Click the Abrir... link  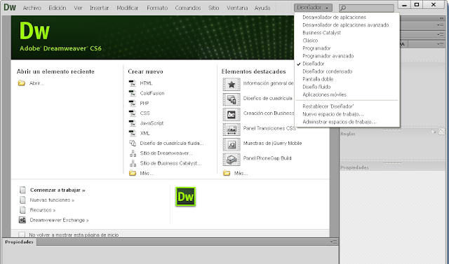click(36, 83)
